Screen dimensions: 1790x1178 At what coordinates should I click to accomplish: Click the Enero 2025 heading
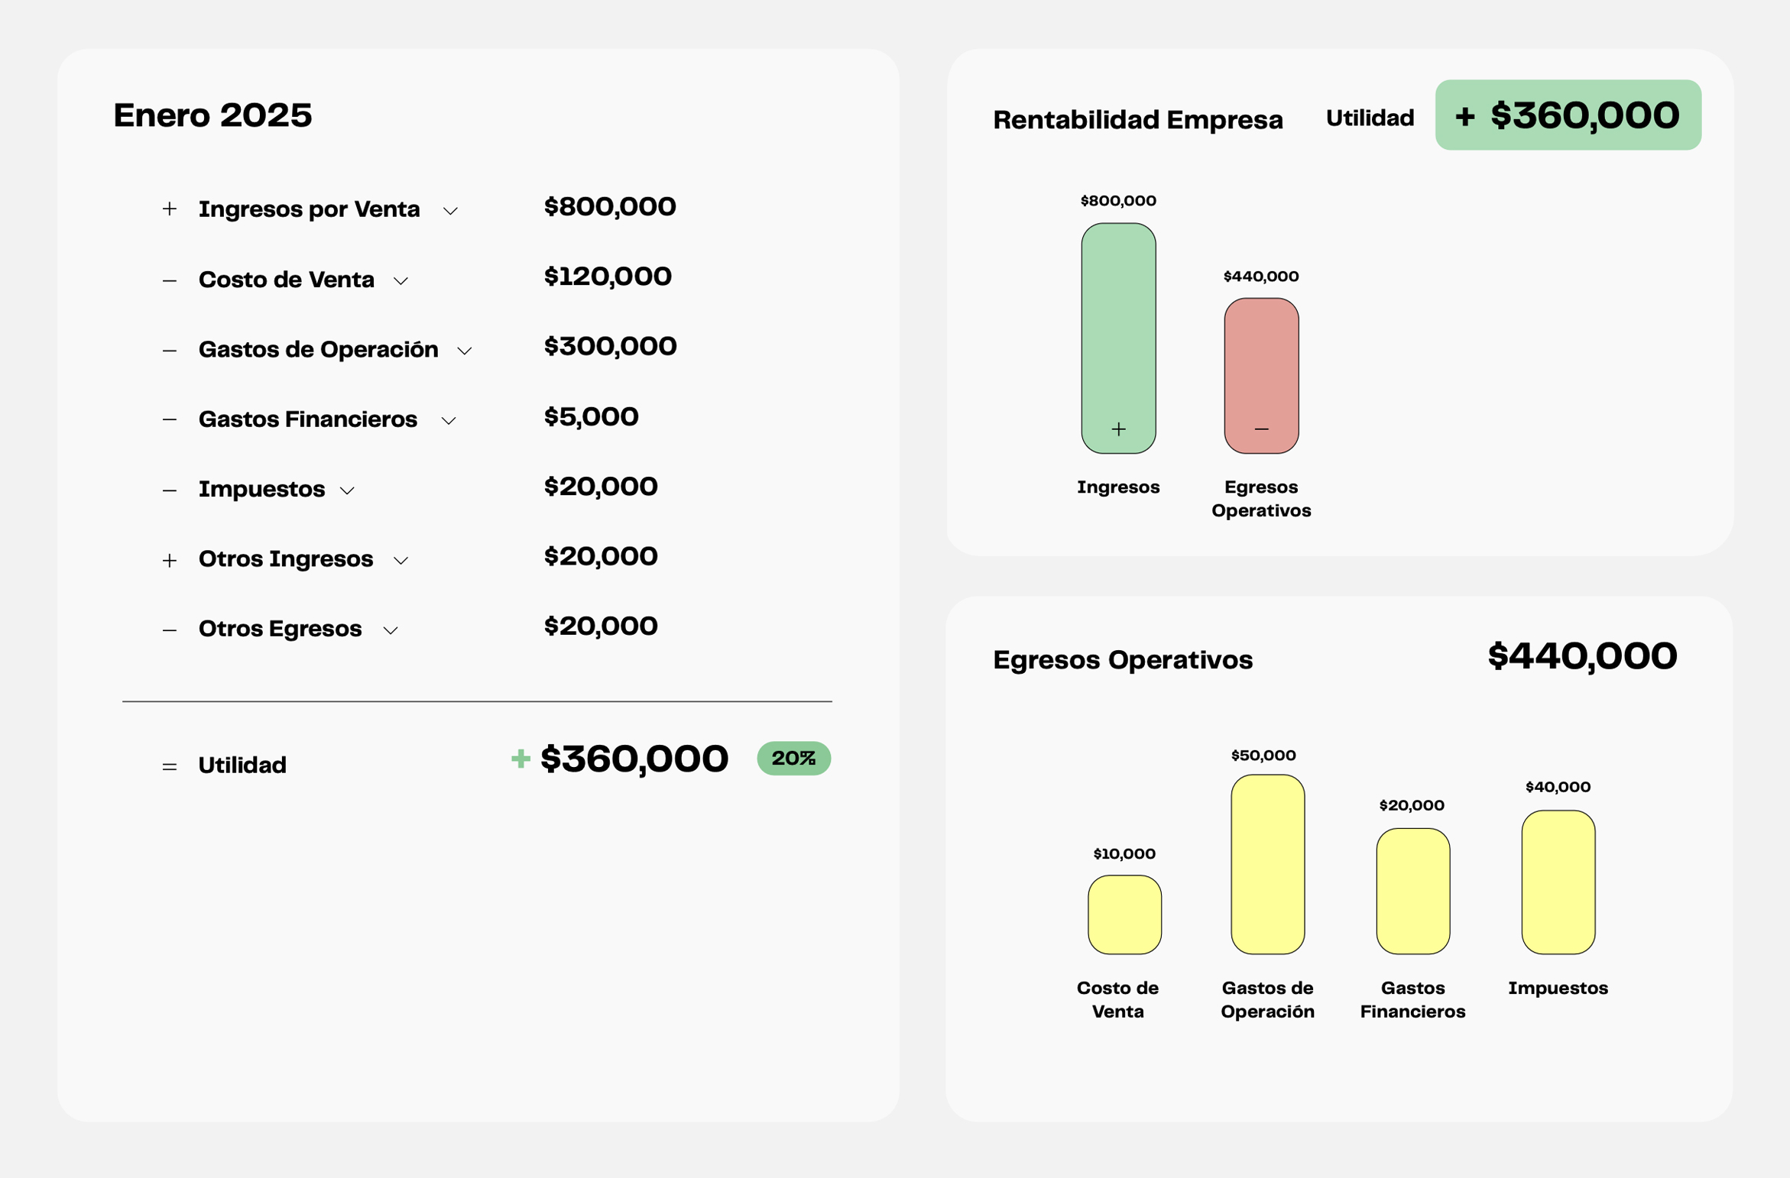coord(212,115)
